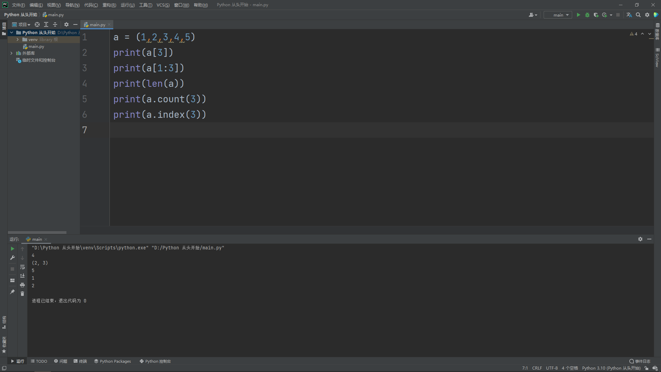661x372 pixels.
Task: Clear console output with trash icon
Action: click(x=22, y=294)
